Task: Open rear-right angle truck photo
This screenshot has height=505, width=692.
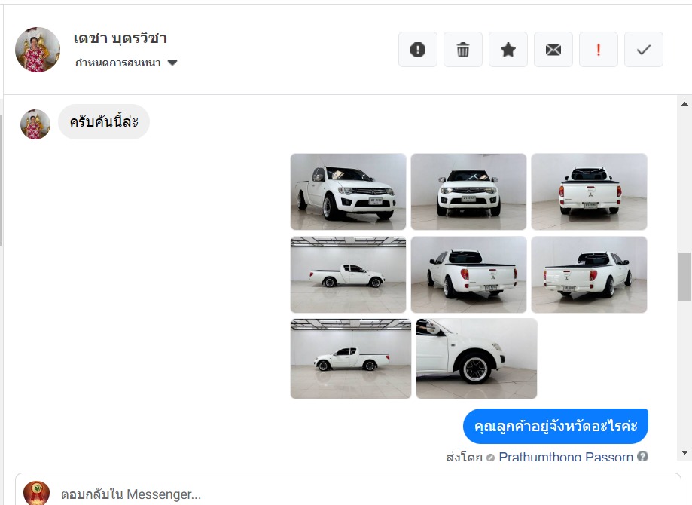Action: coord(589,274)
